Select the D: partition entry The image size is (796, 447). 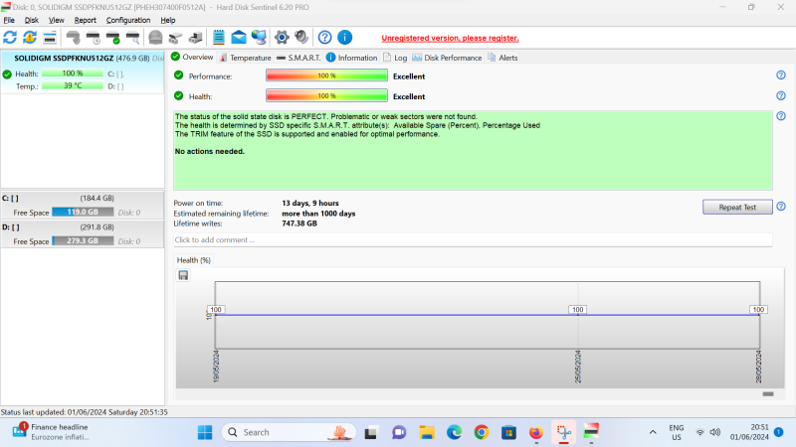83,234
